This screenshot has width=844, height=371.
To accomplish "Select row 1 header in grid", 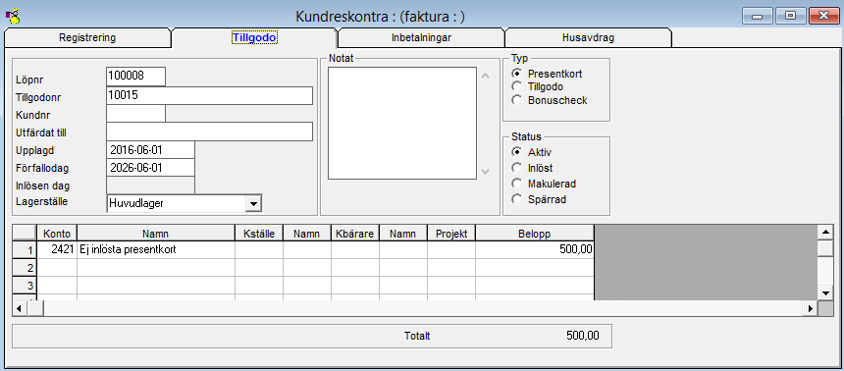I will tap(25, 250).
